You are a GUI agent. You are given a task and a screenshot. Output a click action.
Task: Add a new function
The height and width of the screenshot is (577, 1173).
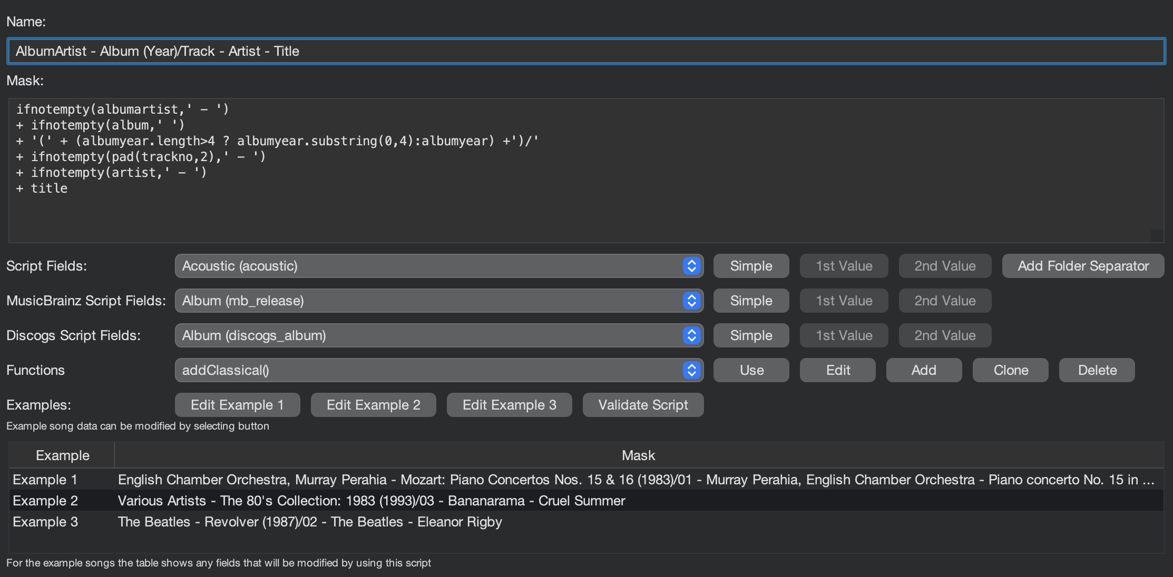tap(924, 370)
